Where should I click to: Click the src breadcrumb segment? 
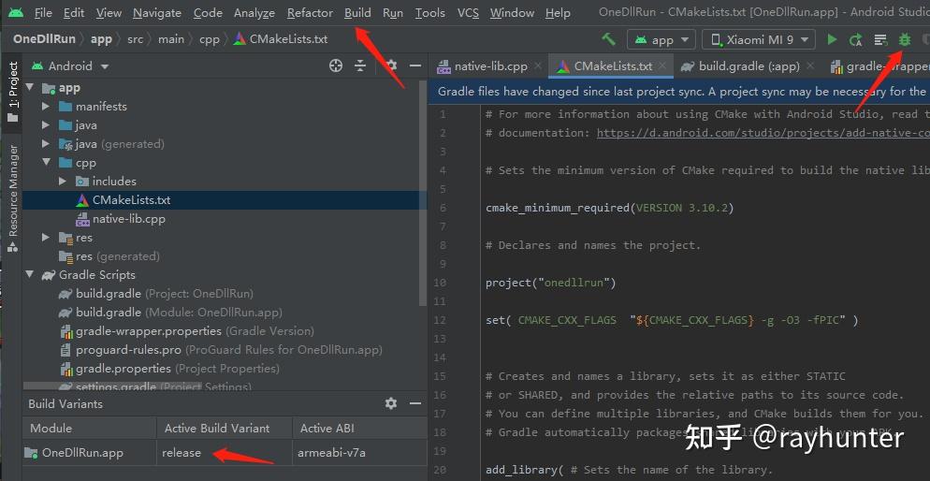(x=136, y=39)
